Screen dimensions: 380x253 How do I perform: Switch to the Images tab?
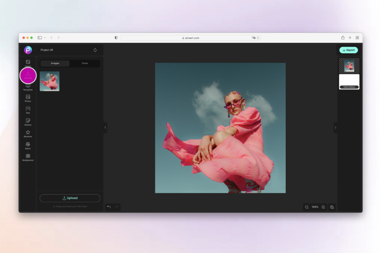click(55, 63)
